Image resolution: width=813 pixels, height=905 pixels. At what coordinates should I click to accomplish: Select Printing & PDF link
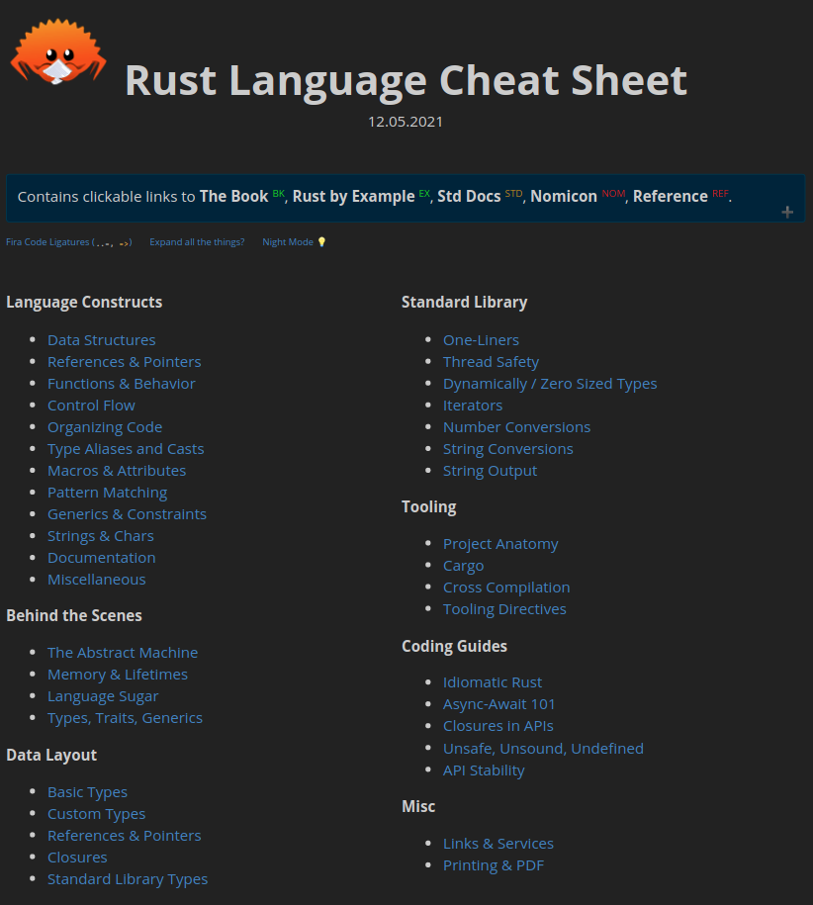coord(493,865)
